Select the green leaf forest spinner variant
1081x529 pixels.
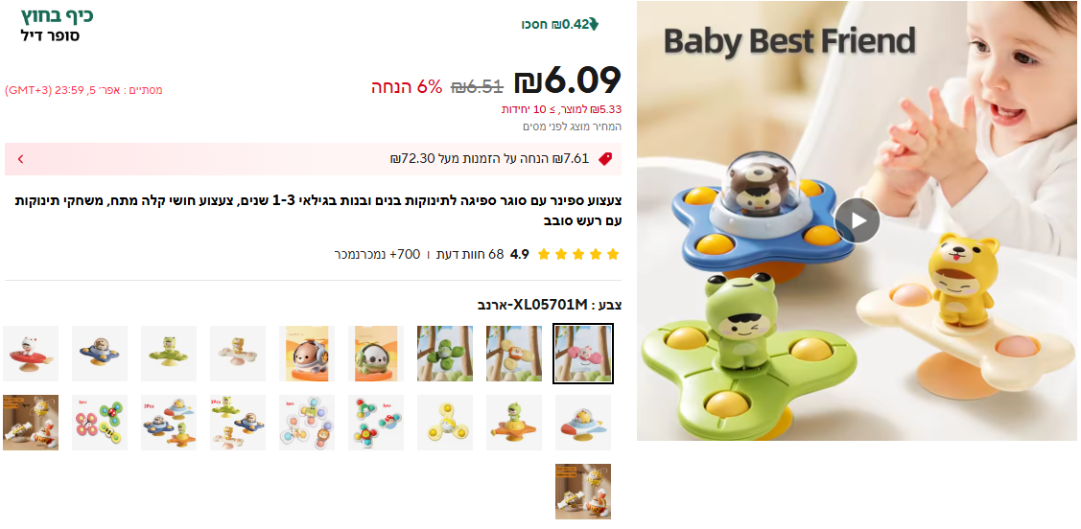pyautogui.click(x=445, y=354)
